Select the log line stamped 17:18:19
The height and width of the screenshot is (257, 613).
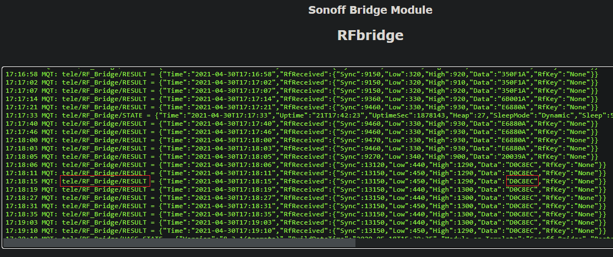306,189
